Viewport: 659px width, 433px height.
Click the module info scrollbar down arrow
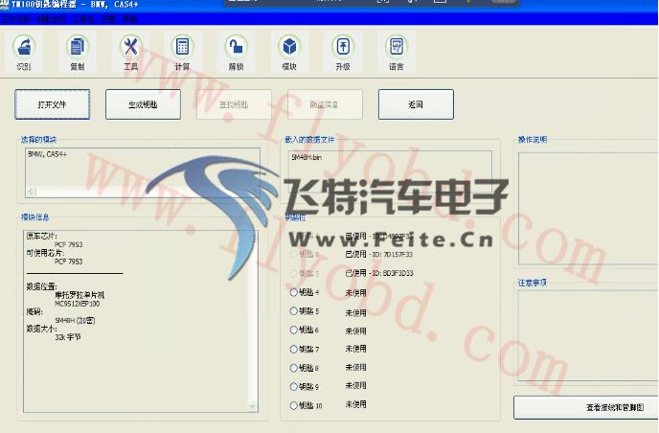(252, 406)
